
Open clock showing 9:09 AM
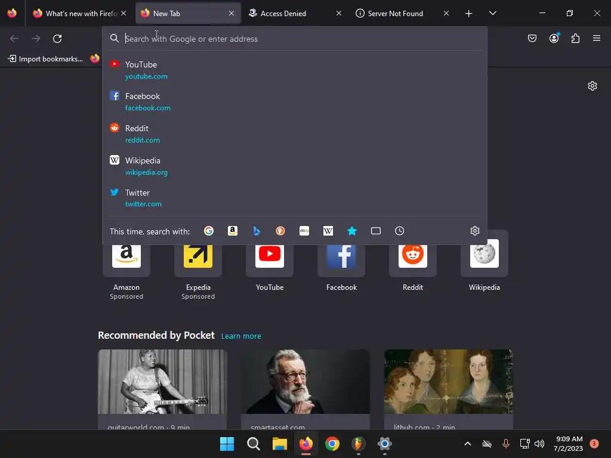click(x=569, y=444)
